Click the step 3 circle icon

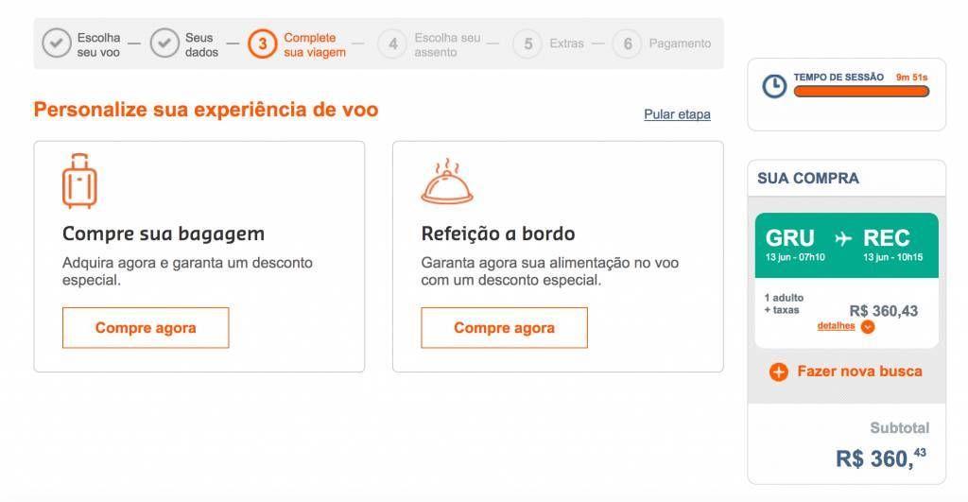(263, 43)
